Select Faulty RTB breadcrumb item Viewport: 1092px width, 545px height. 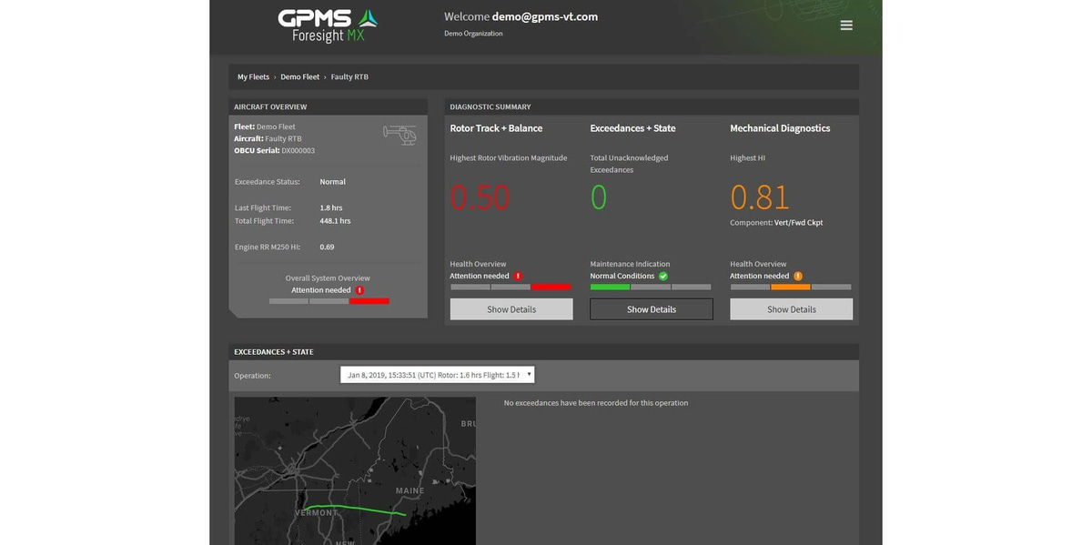pyautogui.click(x=349, y=77)
